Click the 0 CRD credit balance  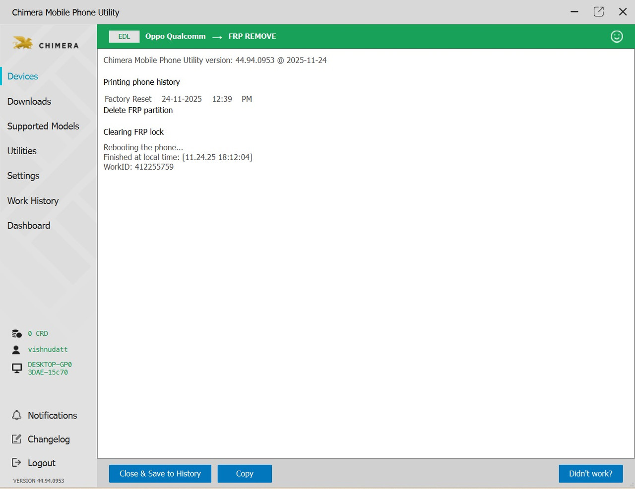38,334
